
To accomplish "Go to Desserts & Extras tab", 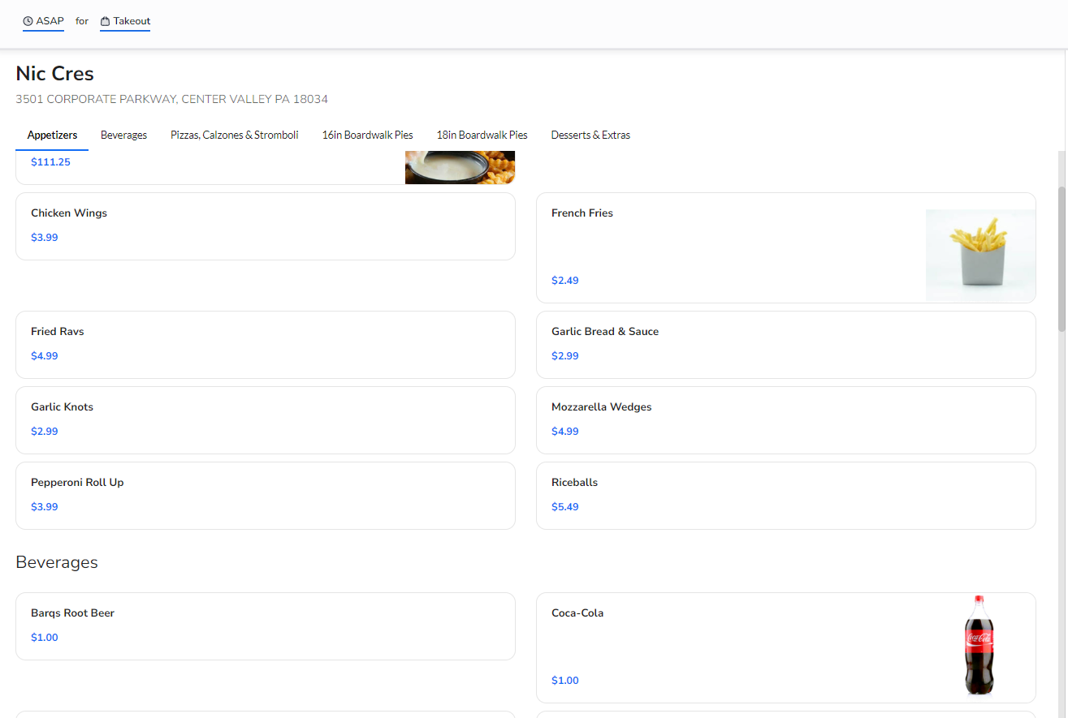I will point(590,135).
